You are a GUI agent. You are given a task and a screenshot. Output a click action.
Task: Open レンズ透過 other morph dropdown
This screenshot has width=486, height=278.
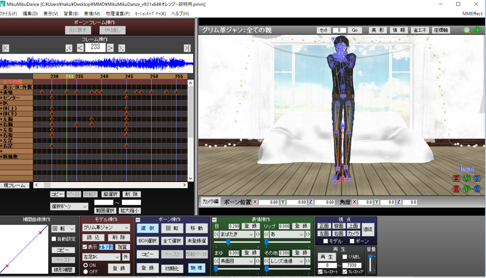[x=287, y=261]
